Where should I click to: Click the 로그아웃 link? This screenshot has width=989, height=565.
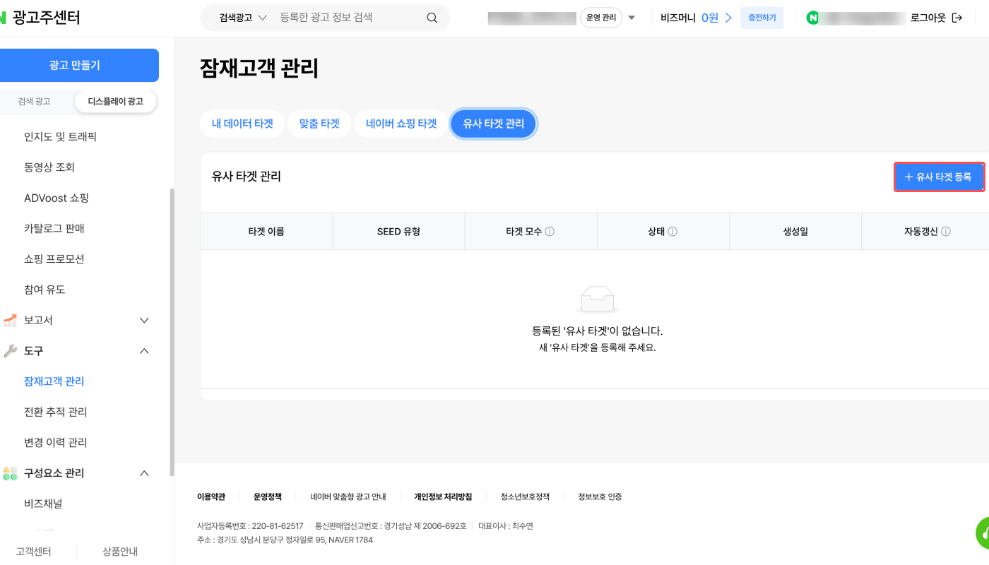point(928,18)
